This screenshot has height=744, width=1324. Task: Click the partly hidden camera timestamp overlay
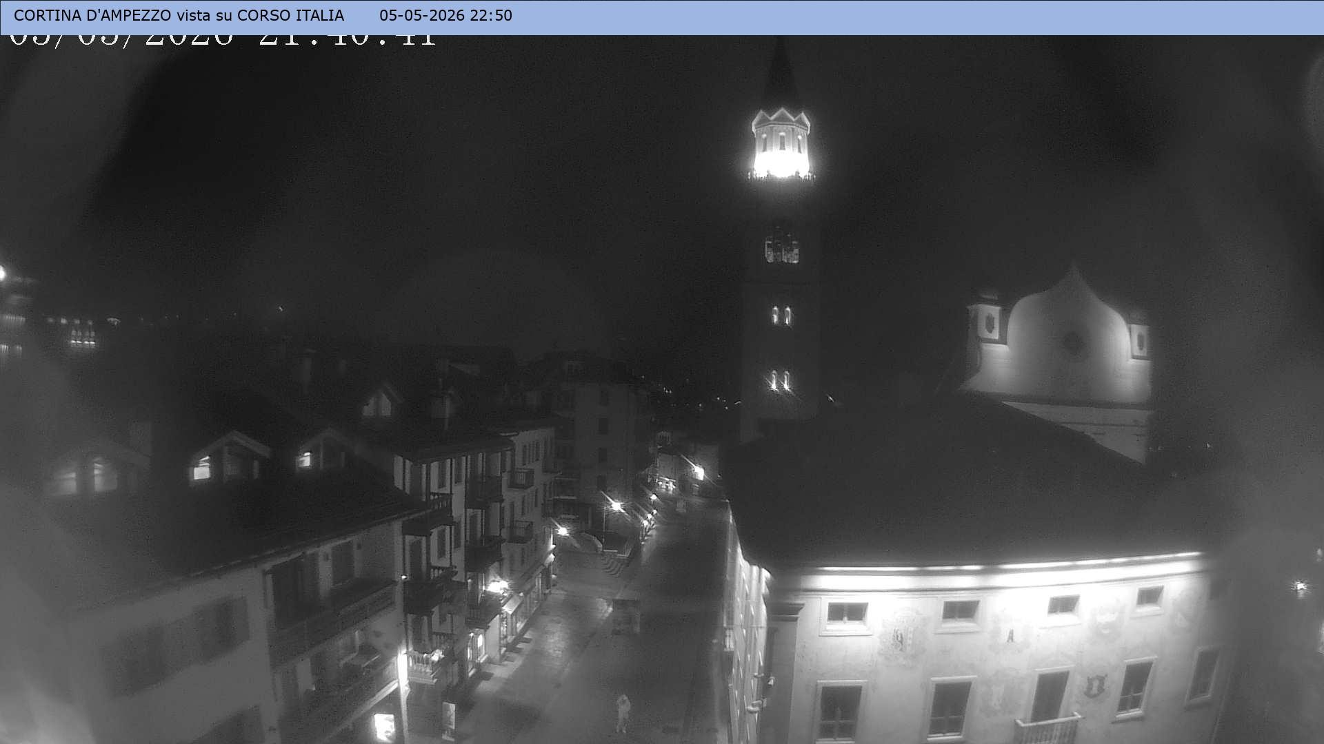pos(223,41)
